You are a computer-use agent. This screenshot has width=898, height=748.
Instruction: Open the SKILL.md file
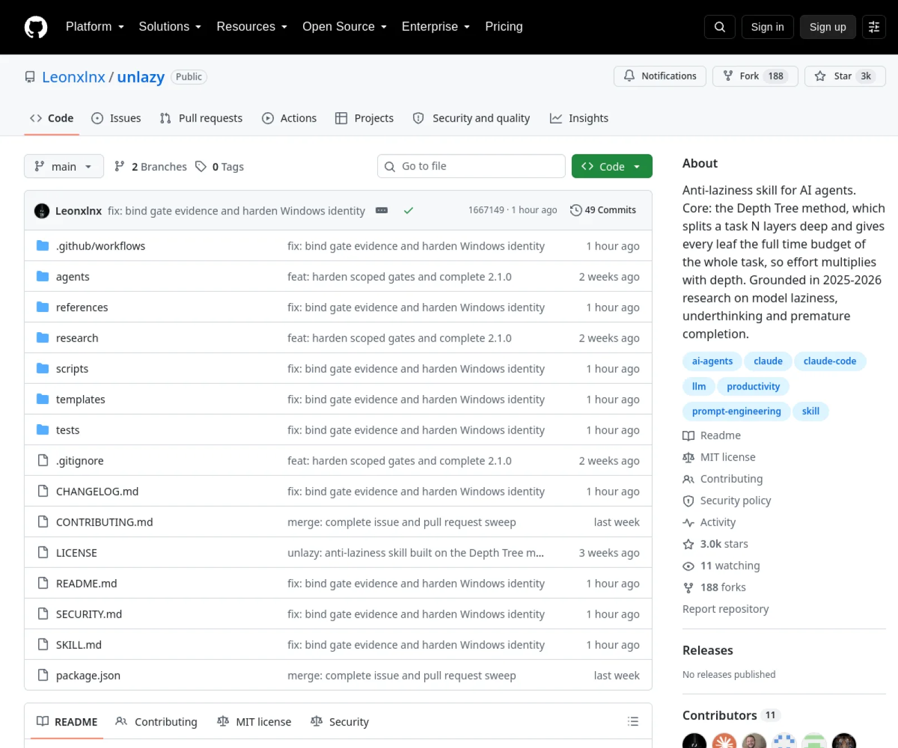click(79, 645)
